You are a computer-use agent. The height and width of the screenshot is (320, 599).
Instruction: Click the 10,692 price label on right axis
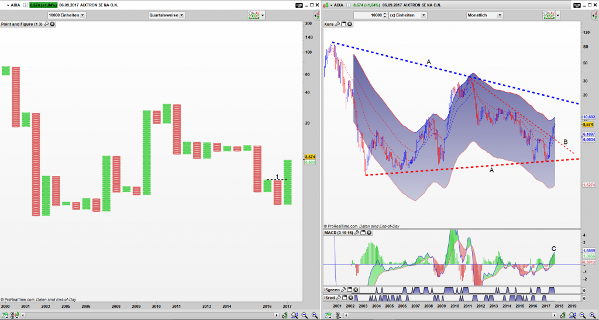pos(588,117)
